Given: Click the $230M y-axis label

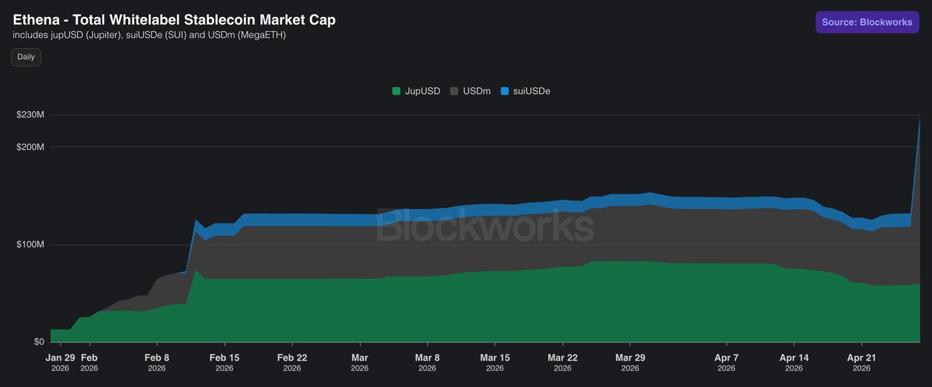Looking at the screenshot, I should pyautogui.click(x=30, y=115).
